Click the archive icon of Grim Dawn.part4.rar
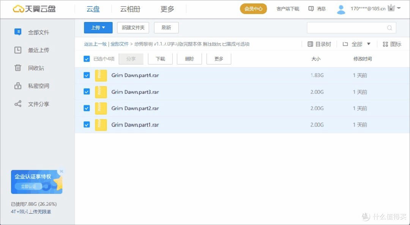 point(101,75)
